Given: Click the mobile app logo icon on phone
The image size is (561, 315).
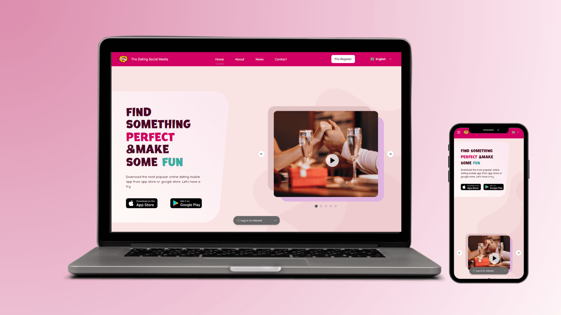Looking at the screenshot, I should pyautogui.click(x=467, y=132).
